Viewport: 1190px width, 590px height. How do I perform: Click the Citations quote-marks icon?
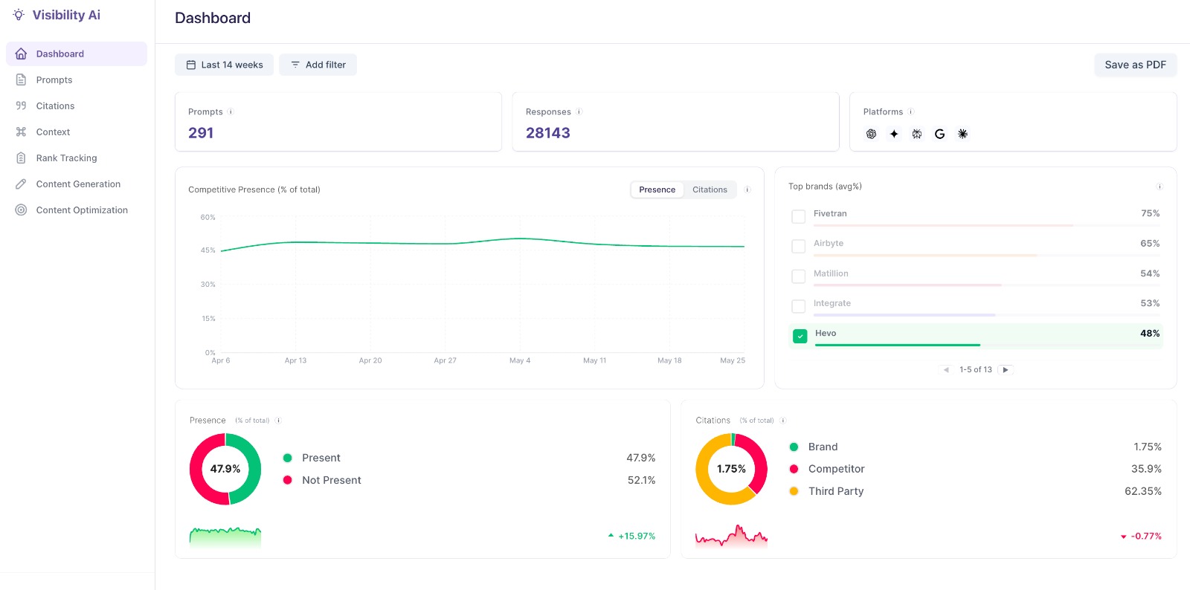21,106
